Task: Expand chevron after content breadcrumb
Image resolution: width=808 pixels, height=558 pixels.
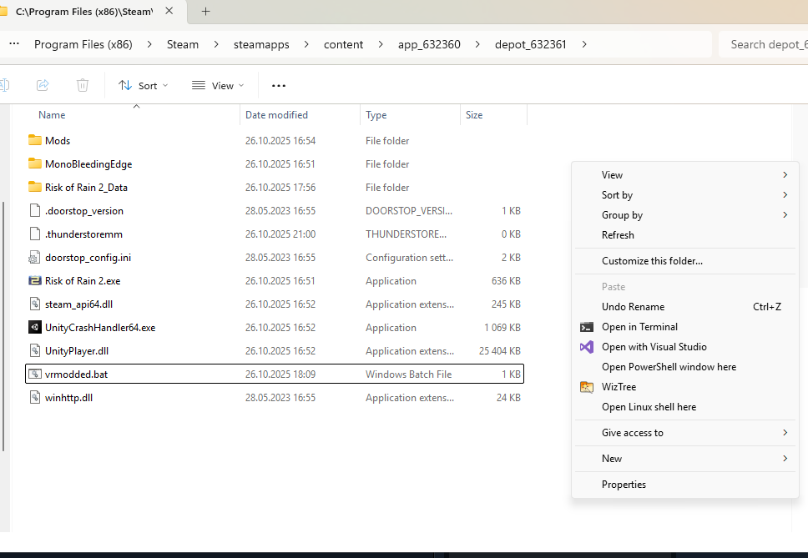Action: click(x=381, y=44)
